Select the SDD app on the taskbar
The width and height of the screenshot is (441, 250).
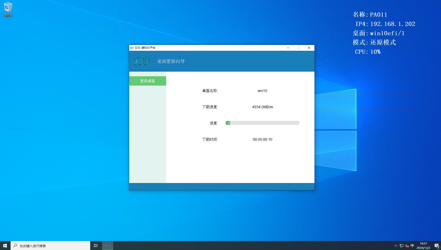(x=107, y=246)
